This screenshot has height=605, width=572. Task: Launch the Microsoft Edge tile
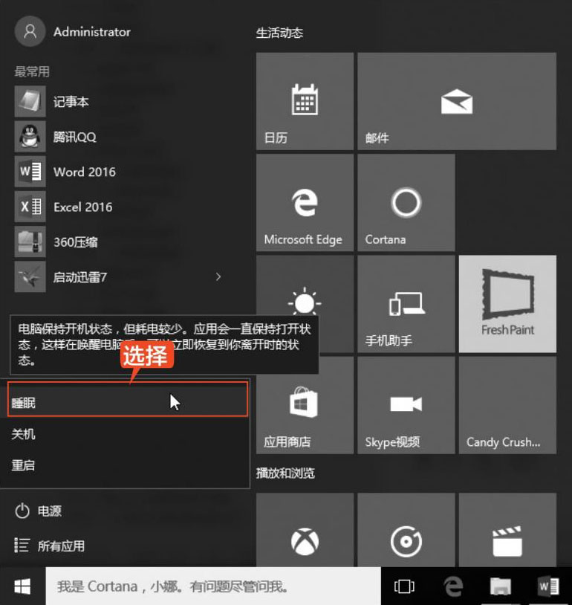tap(305, 203)
